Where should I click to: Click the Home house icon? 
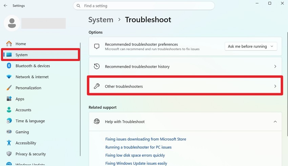[x=9, y=44]
